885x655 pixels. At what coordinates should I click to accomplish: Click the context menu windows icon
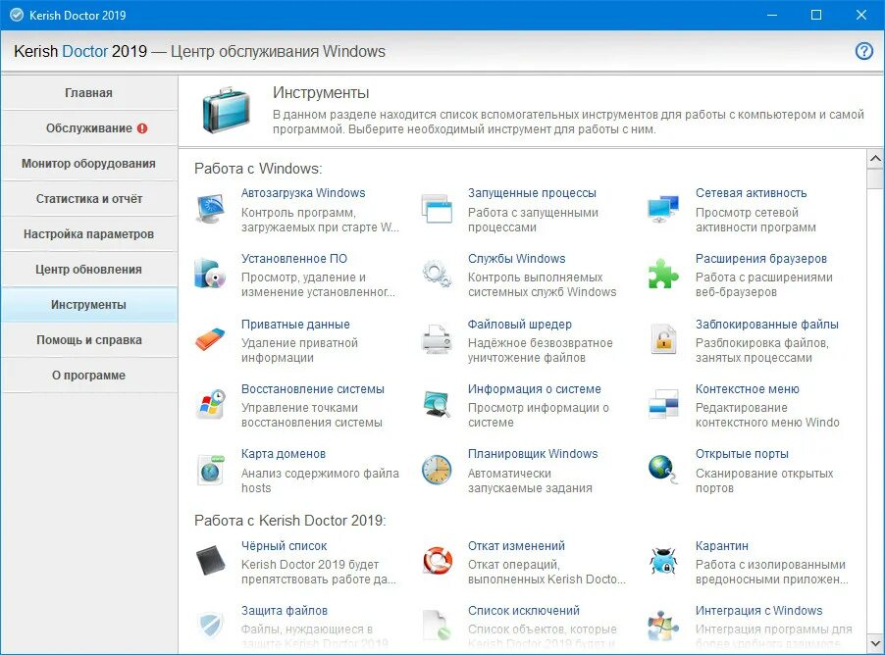coord(663,404)
